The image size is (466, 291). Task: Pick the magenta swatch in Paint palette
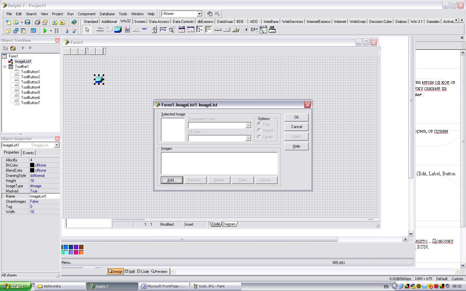(76, 252)
